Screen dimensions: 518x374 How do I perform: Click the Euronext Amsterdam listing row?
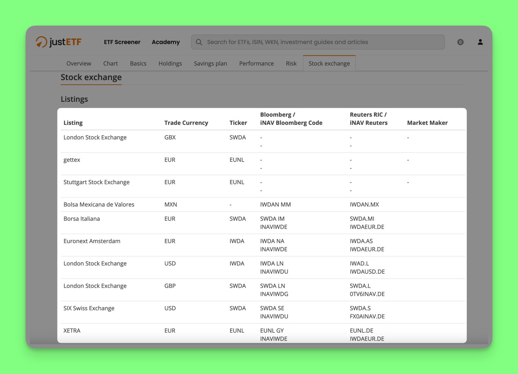tap(92, 241)
